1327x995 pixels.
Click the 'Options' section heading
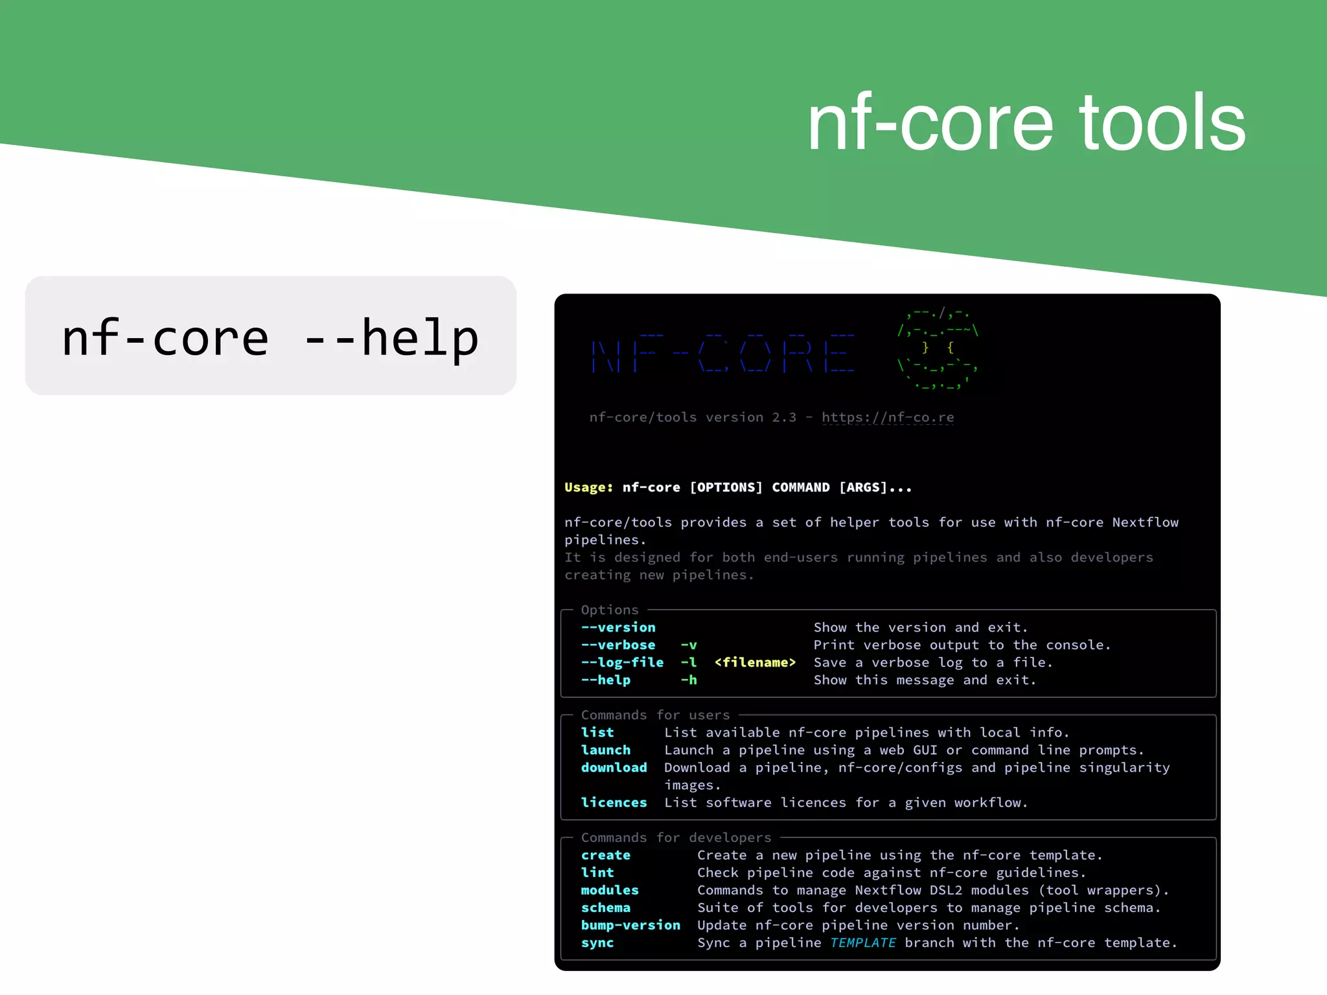(x=610, y=610)
